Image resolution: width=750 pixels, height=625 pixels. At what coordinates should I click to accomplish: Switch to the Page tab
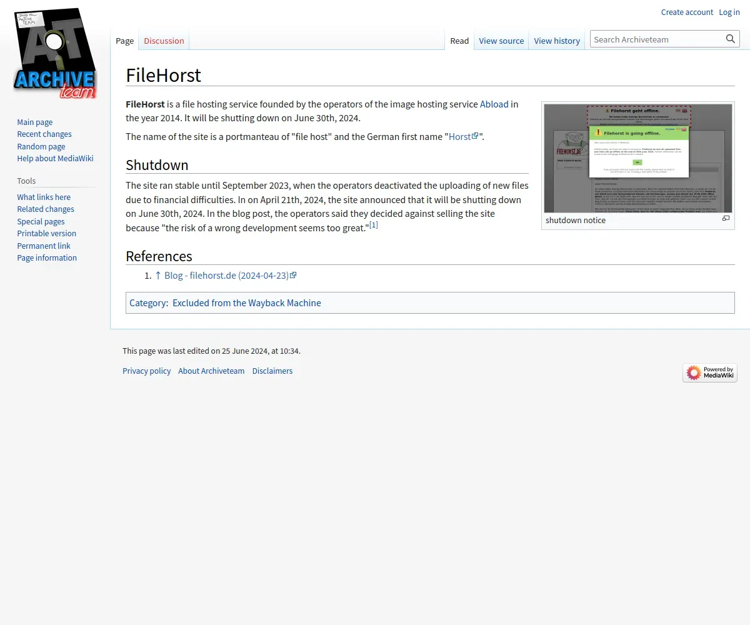click(x=125, y=41)
